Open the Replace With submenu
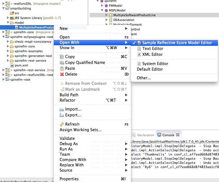 92,165
